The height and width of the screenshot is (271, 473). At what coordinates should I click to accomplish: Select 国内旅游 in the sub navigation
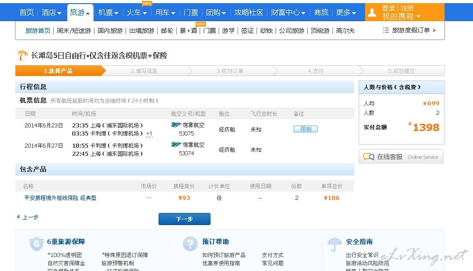click(110, 30)
